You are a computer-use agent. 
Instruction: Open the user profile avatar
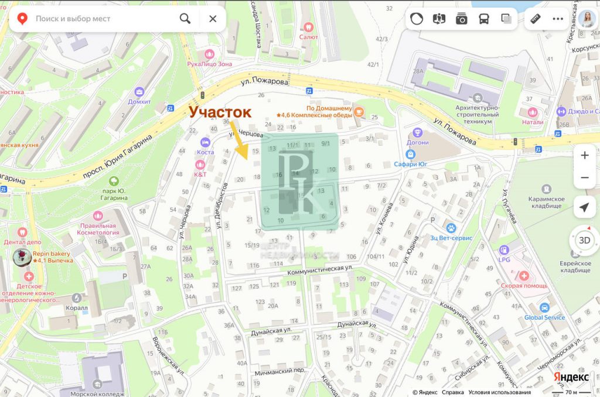[587, 18]
